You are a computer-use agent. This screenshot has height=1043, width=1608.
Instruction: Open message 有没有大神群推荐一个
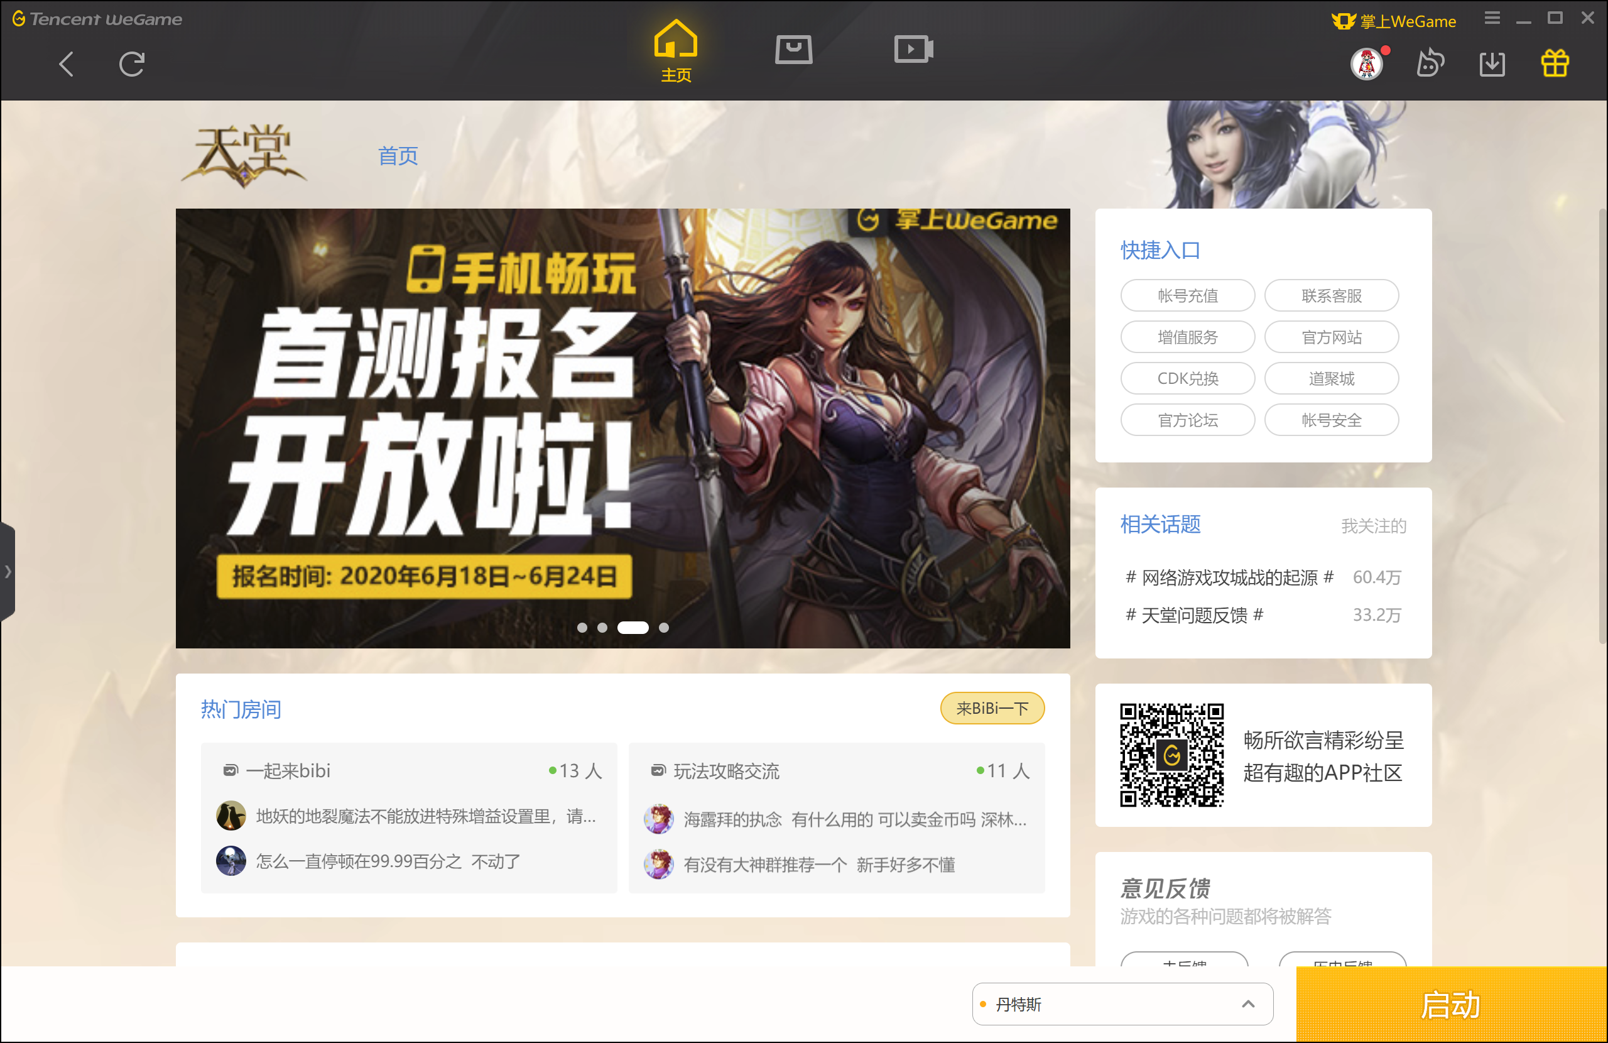(x=819, y=865)
